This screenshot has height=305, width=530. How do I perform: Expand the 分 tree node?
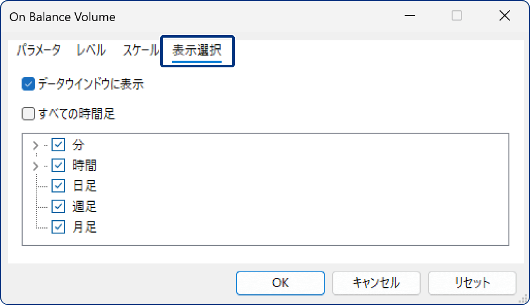click(x=36, y=145)
